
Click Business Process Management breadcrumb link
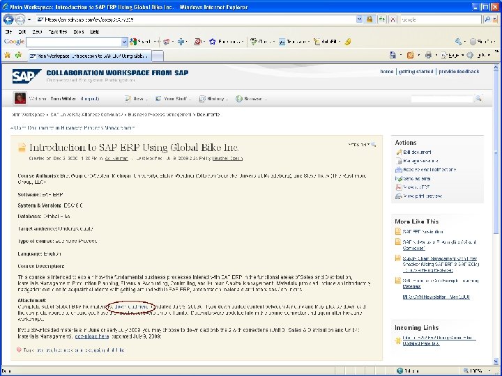[x=160, y=114]
